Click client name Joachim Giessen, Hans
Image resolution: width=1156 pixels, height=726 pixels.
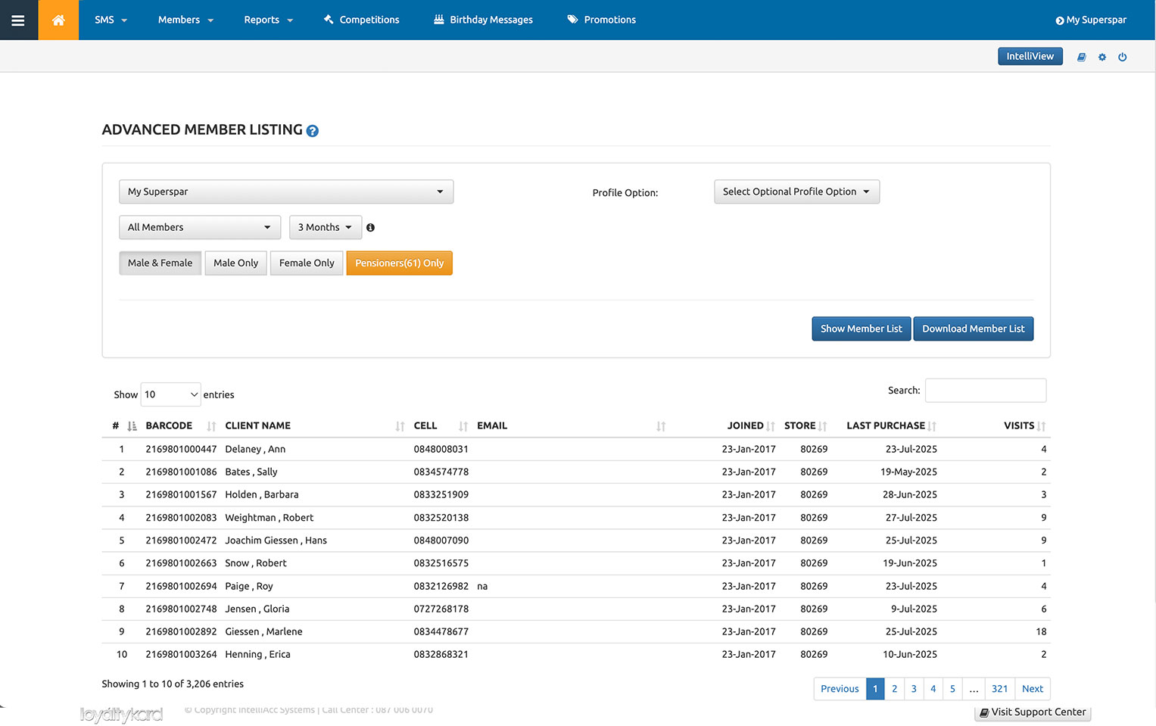[276, 541]
